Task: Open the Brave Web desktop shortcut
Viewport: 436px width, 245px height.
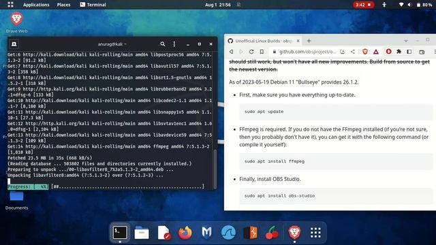Action: coord(16,22)
